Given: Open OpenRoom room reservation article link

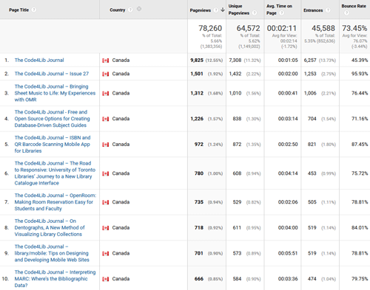Looking at the screenshot, I should 55,202.
